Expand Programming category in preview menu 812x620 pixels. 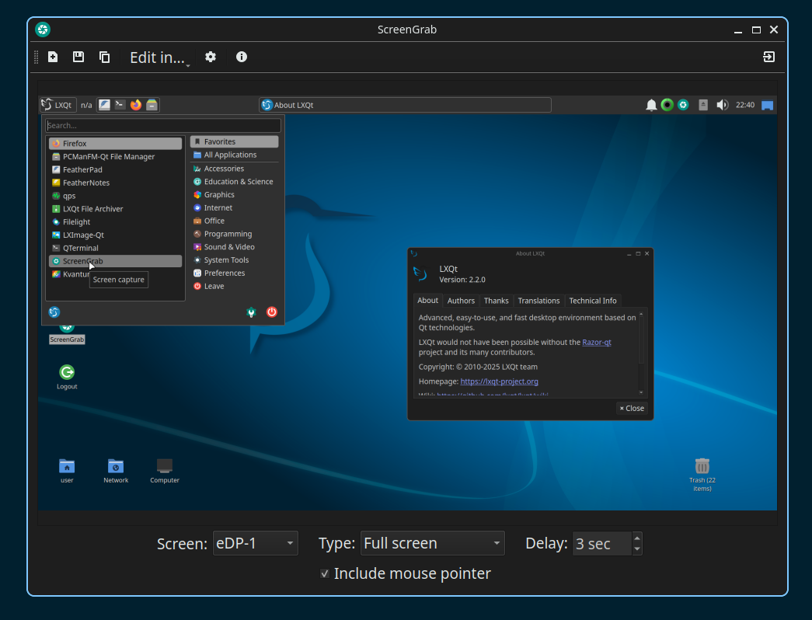click(234, 234)
